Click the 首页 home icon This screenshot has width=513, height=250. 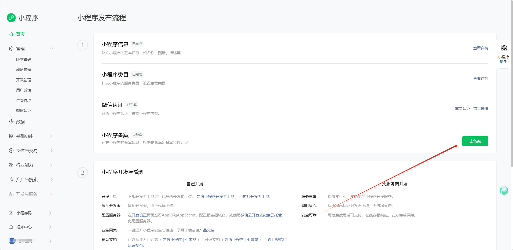[x=11, y=34]
